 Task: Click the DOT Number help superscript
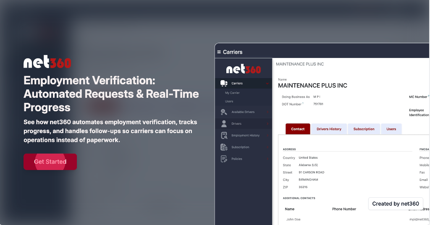click(303, 103)
